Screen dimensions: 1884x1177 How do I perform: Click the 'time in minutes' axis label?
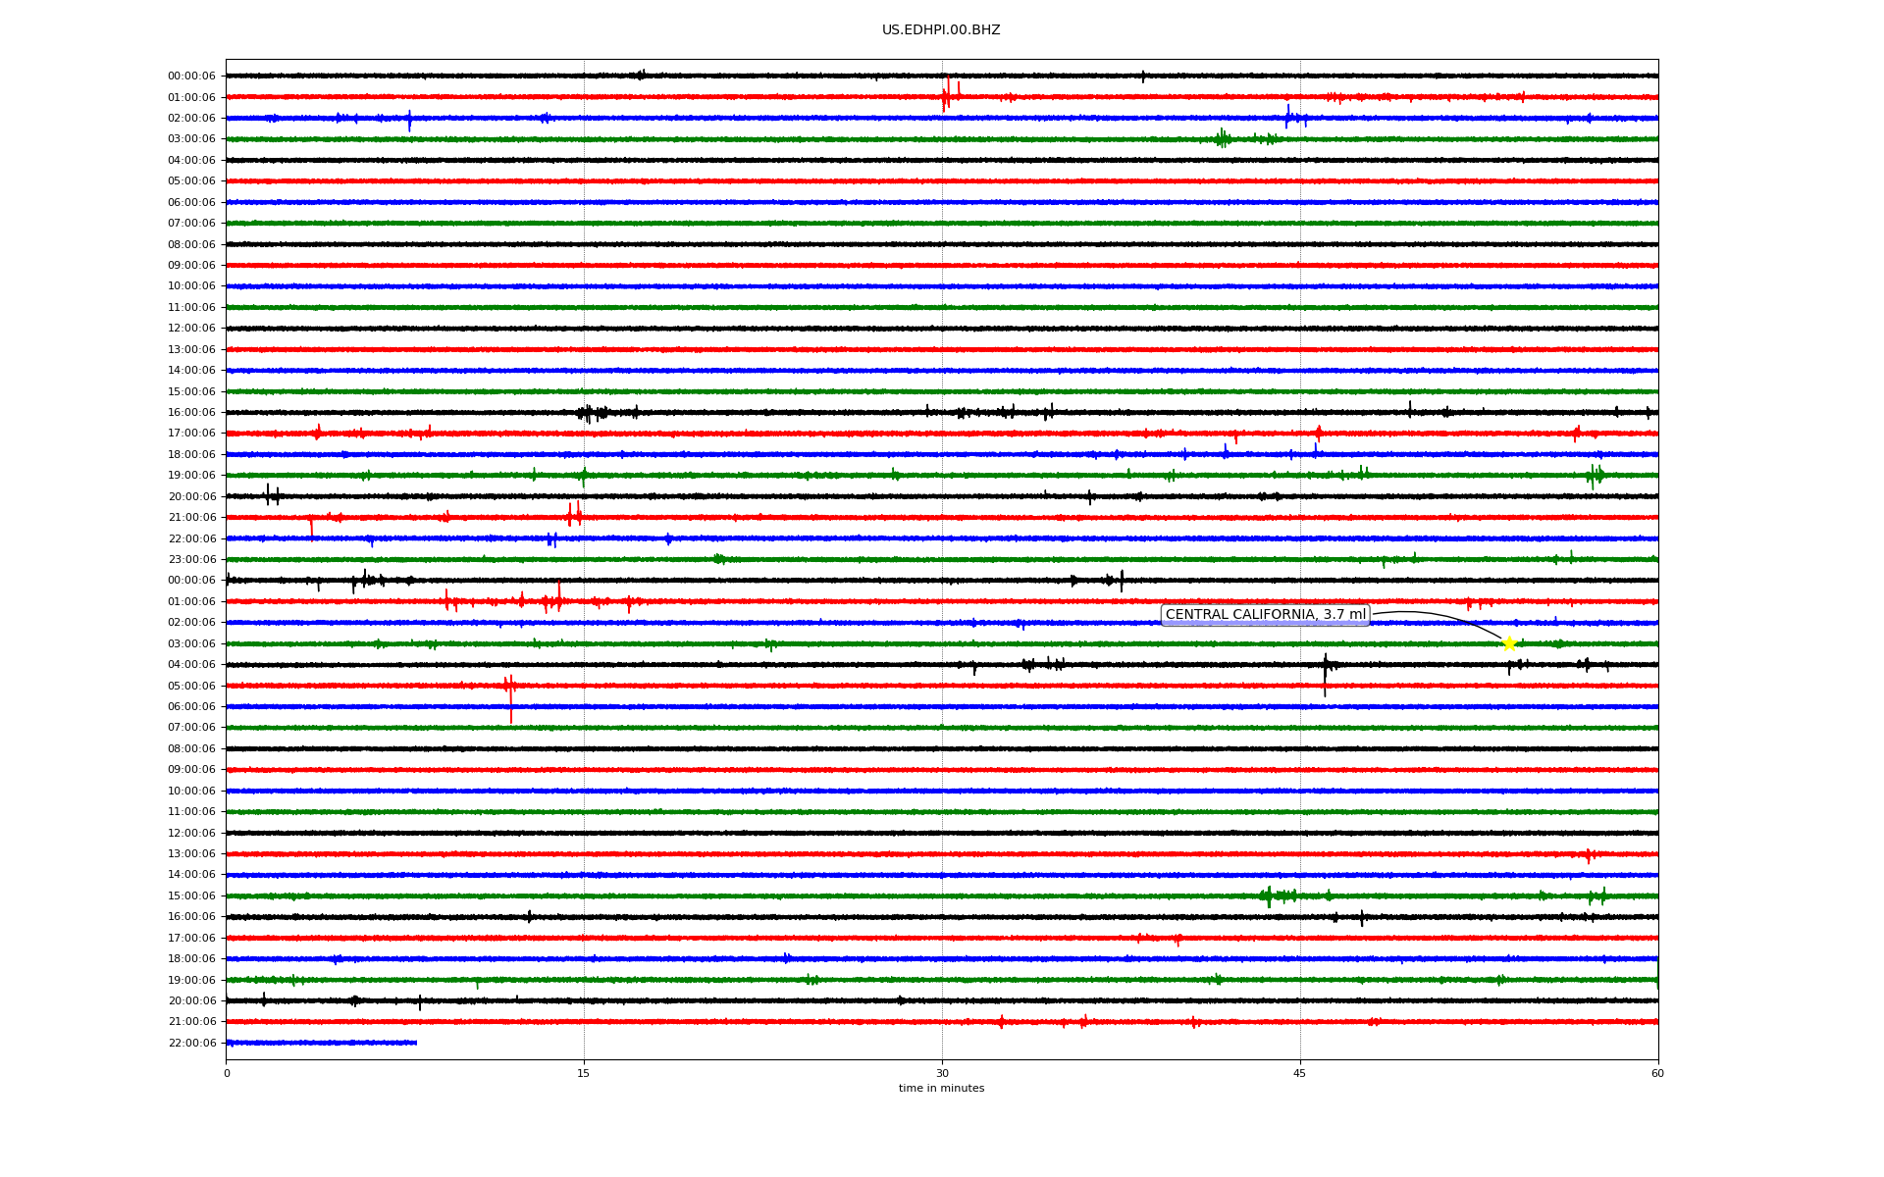pyautogui.click(x=941, y=1089)
